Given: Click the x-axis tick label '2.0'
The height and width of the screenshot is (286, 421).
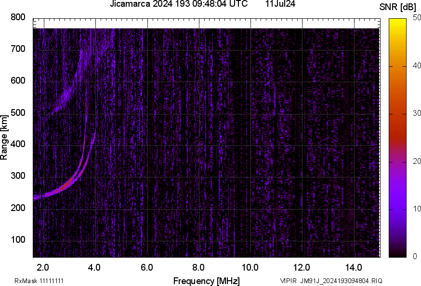Looking at the screenshot, I should click(43, 268).
